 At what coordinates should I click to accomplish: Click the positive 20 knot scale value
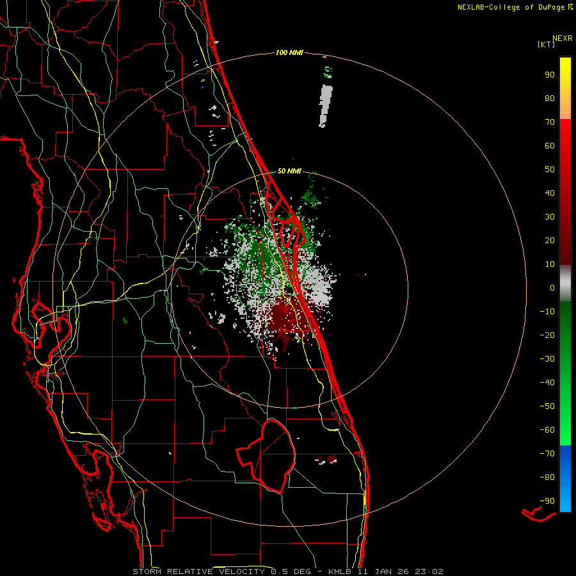pos(550,240)
